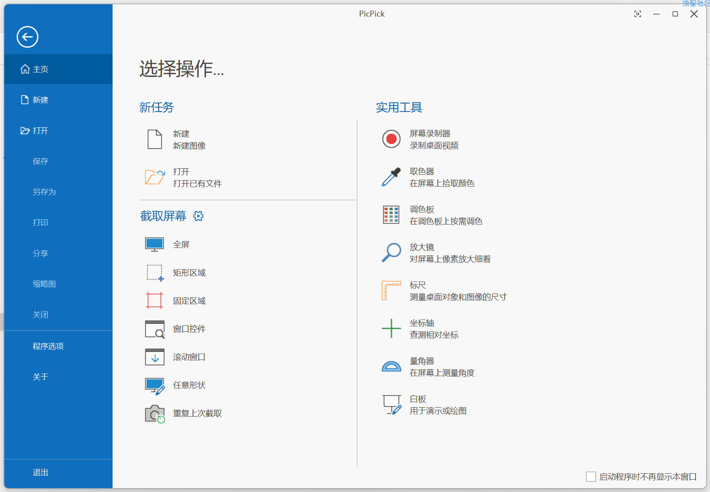The height and width of the screenshot is (492, 710).
Task: Minimize the PicPick window
Action: click(656, 14)
